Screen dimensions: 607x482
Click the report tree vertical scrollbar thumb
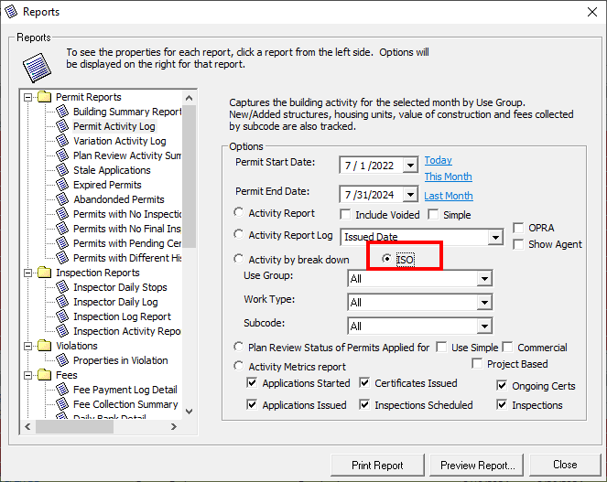(189, 176)
